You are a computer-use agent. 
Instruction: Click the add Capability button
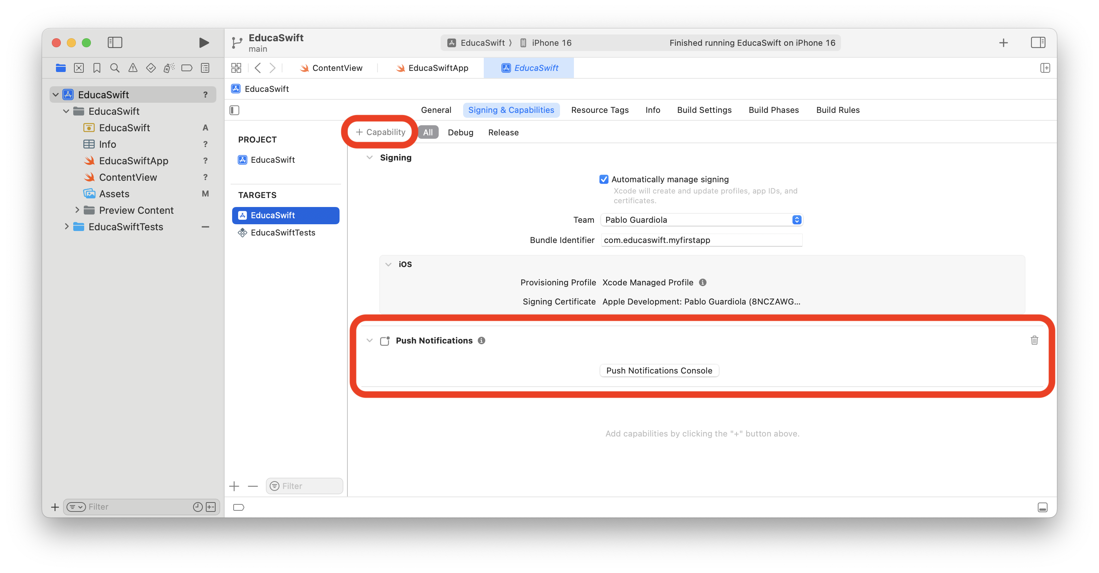380,132
